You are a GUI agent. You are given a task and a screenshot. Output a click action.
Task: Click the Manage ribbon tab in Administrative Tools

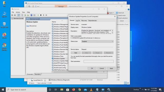pos(61,6)
